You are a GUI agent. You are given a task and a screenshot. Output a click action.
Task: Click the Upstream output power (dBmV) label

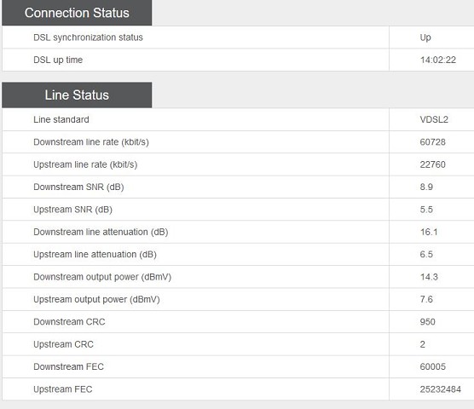[96, 299]
